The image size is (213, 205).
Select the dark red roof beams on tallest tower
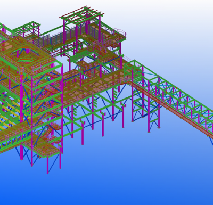coord(81,12)
